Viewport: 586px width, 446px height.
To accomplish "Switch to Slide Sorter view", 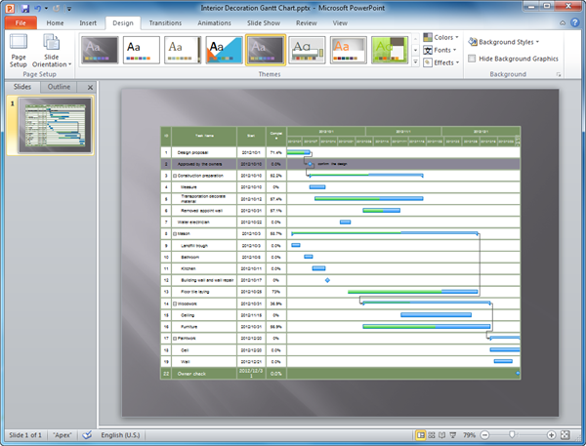I will pyautogui.click(x=433, y=434).
